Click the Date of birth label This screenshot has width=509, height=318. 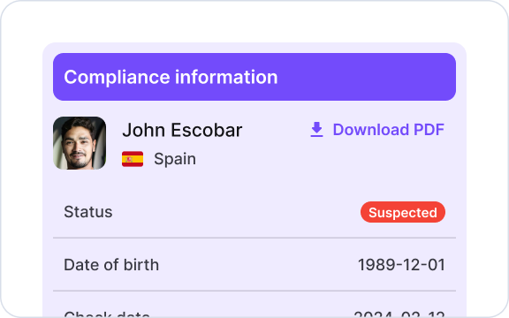111,265
